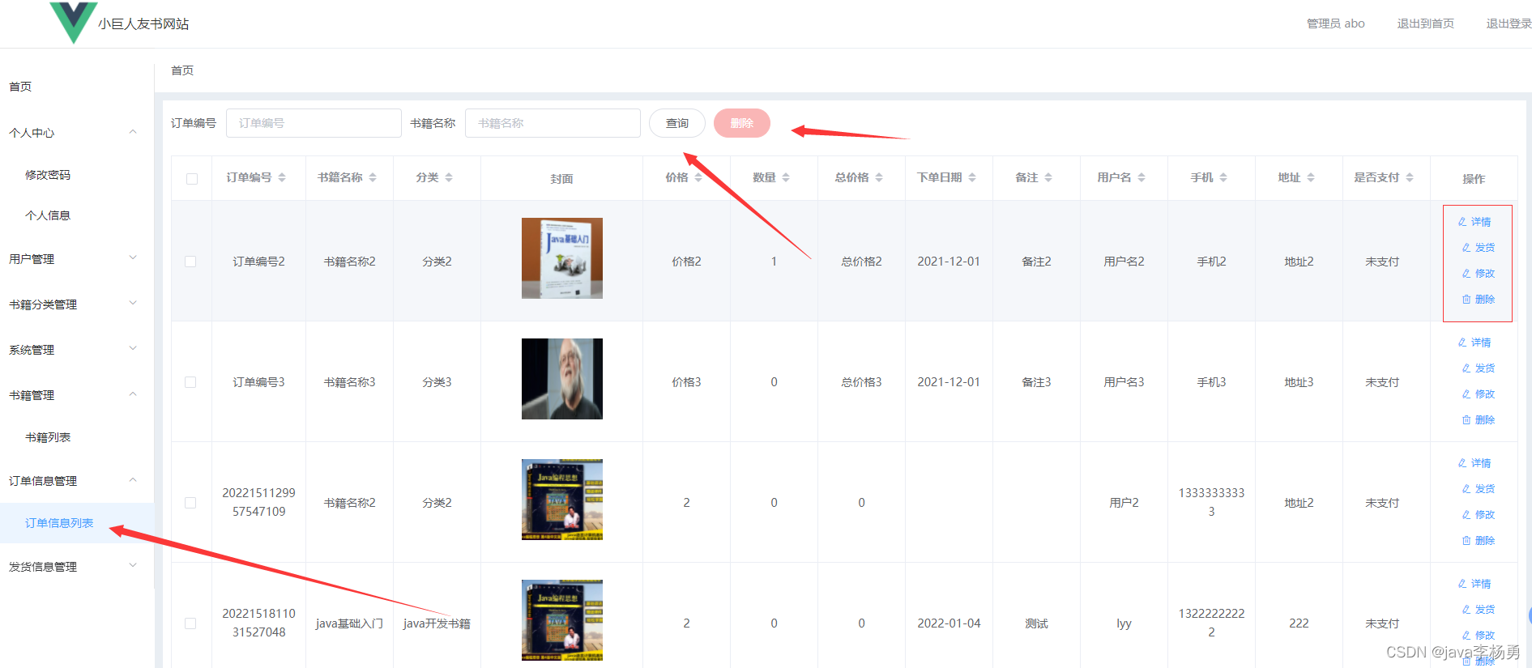Click the Vue logo in header
1532x668 pixels.
click(x=73, y=21)
